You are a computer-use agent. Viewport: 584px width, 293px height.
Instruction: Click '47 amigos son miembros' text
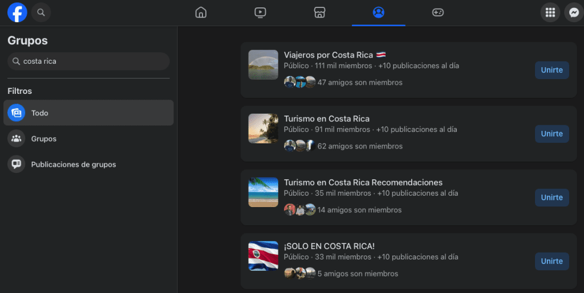(x=360, y=82)
